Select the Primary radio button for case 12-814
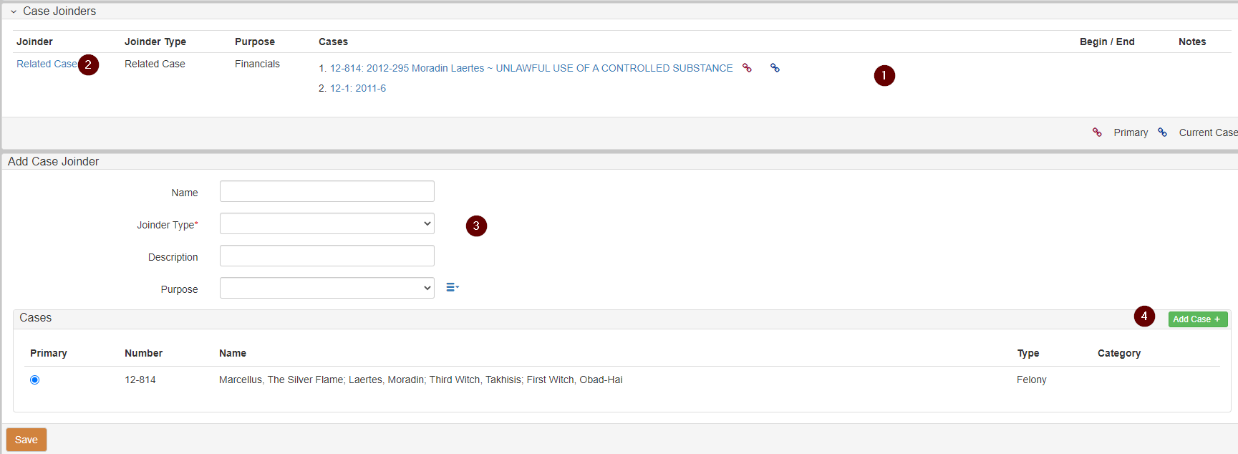1238x454 pixels. click(x=35, y=380)
